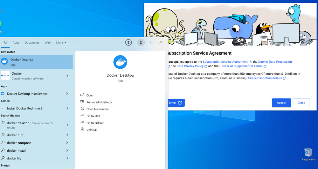Click the Pin to taskbar pin icon
318x169 pixels.
click(x=82, y=122)
